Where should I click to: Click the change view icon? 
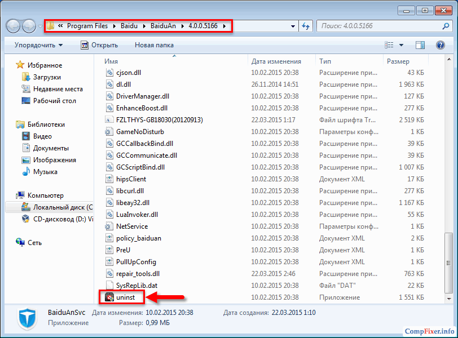[x=389, y=45]
